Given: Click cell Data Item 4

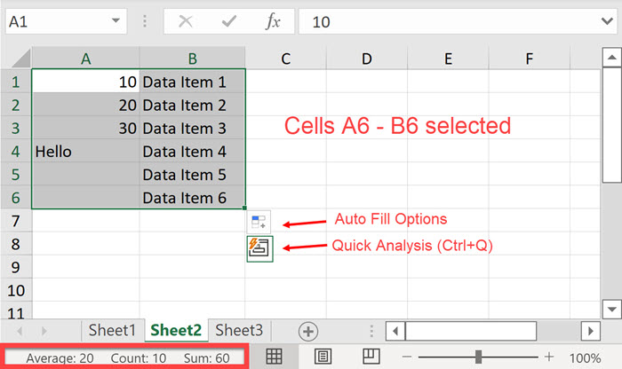Looking at the screenshot, I should click(x=193, y=152).
